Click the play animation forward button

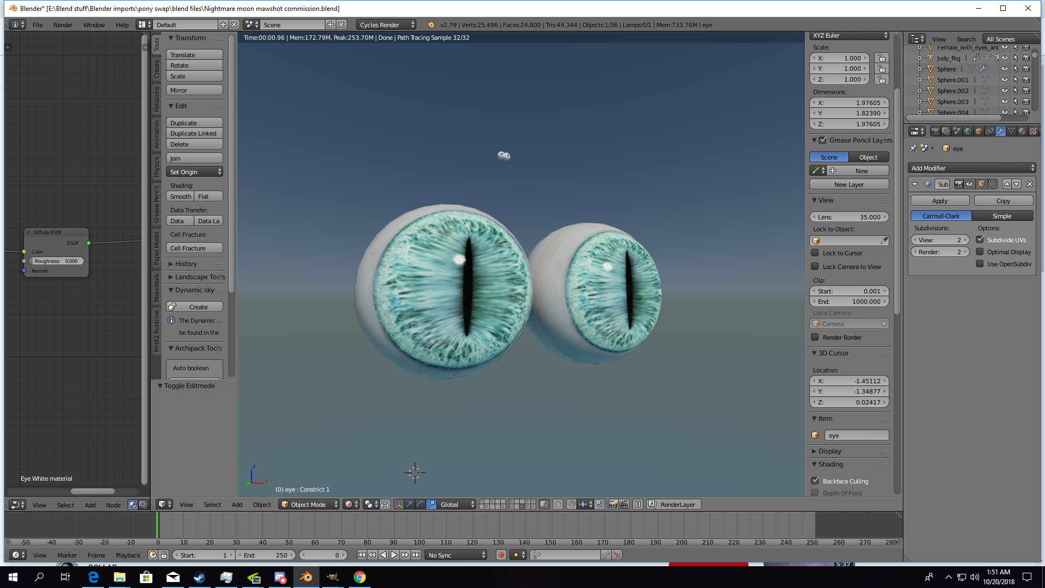tap(394, 555)
